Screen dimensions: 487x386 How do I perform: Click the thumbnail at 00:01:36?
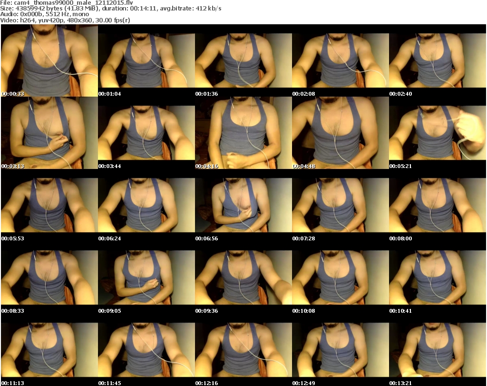(x=243, y=60)
